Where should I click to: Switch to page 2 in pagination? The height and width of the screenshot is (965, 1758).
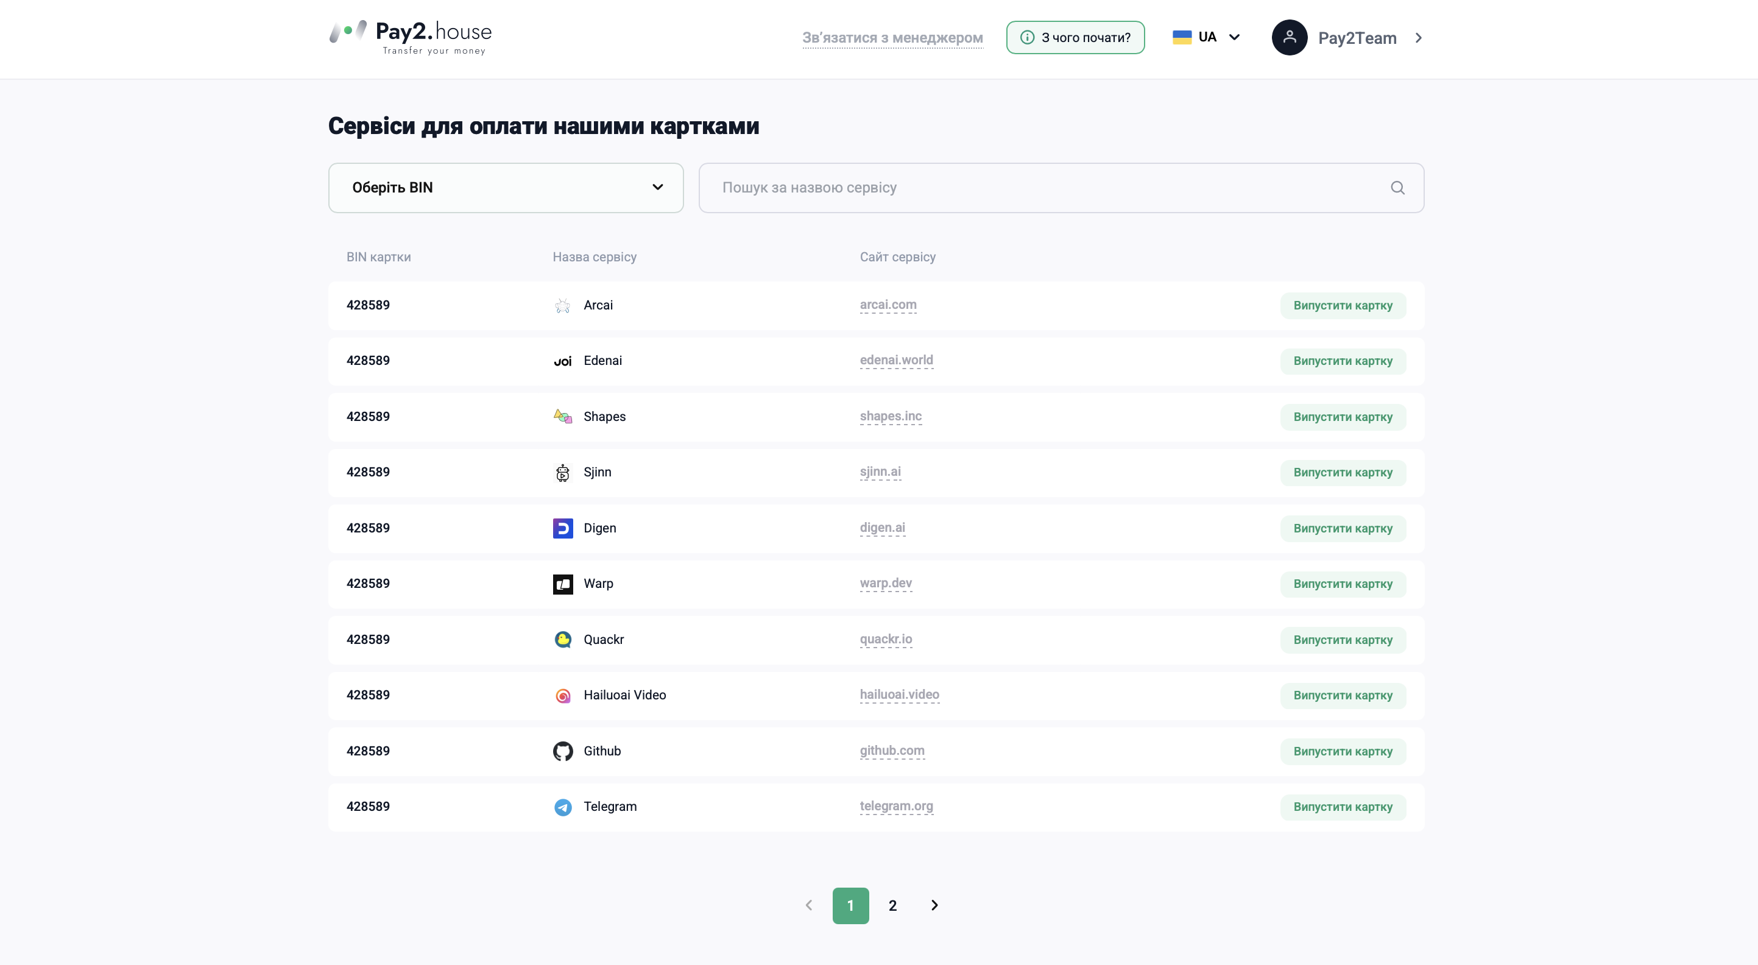click(892, 906)
